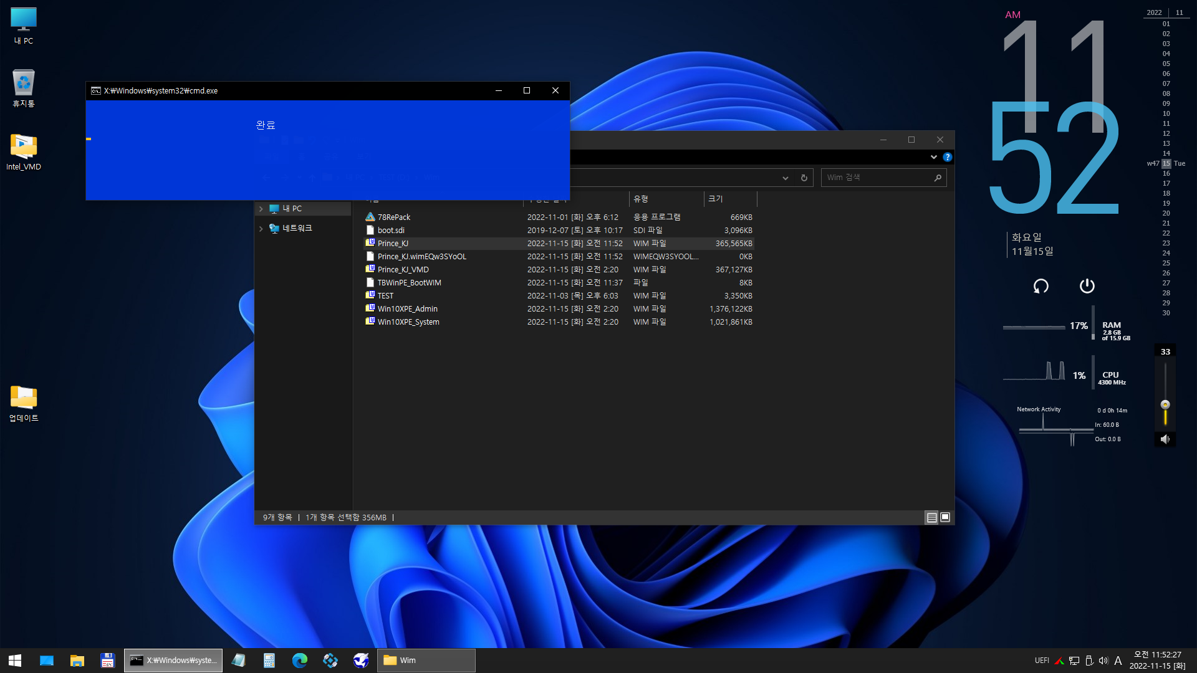Open the 휴지통 recycle bin icon
The height and width of the screenshot is (673, 1197).
(x=24, y=88)
